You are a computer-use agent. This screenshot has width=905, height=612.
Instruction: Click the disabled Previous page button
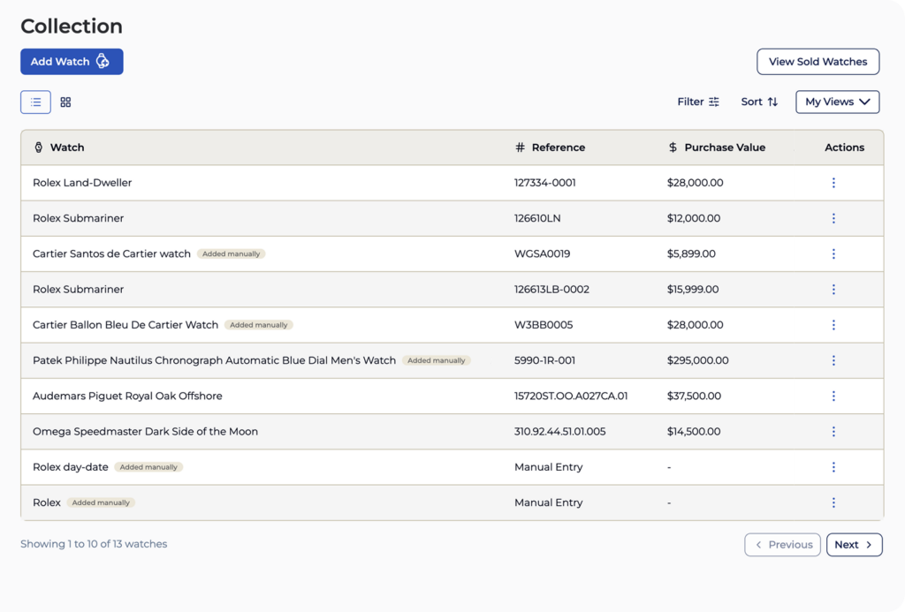tap(782, 544)
